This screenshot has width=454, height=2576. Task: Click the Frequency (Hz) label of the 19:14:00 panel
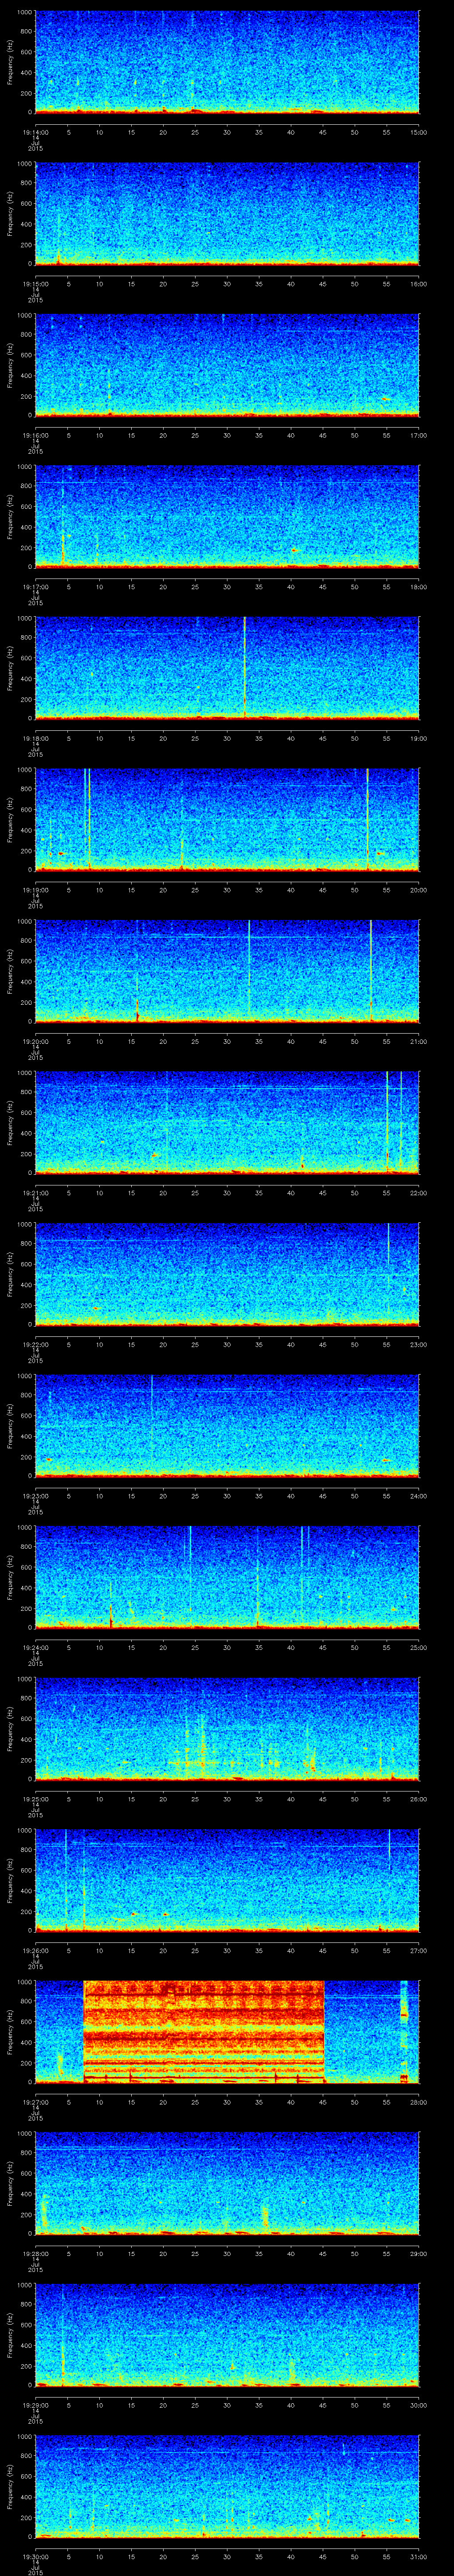pyautogui.click(x=10, y=62)
